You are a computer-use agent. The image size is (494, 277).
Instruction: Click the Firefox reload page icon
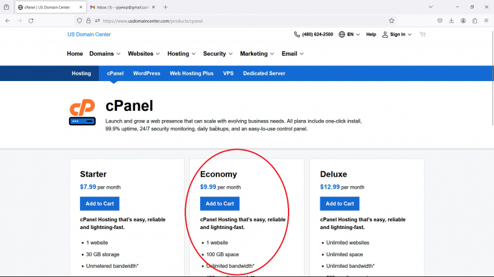31,21
